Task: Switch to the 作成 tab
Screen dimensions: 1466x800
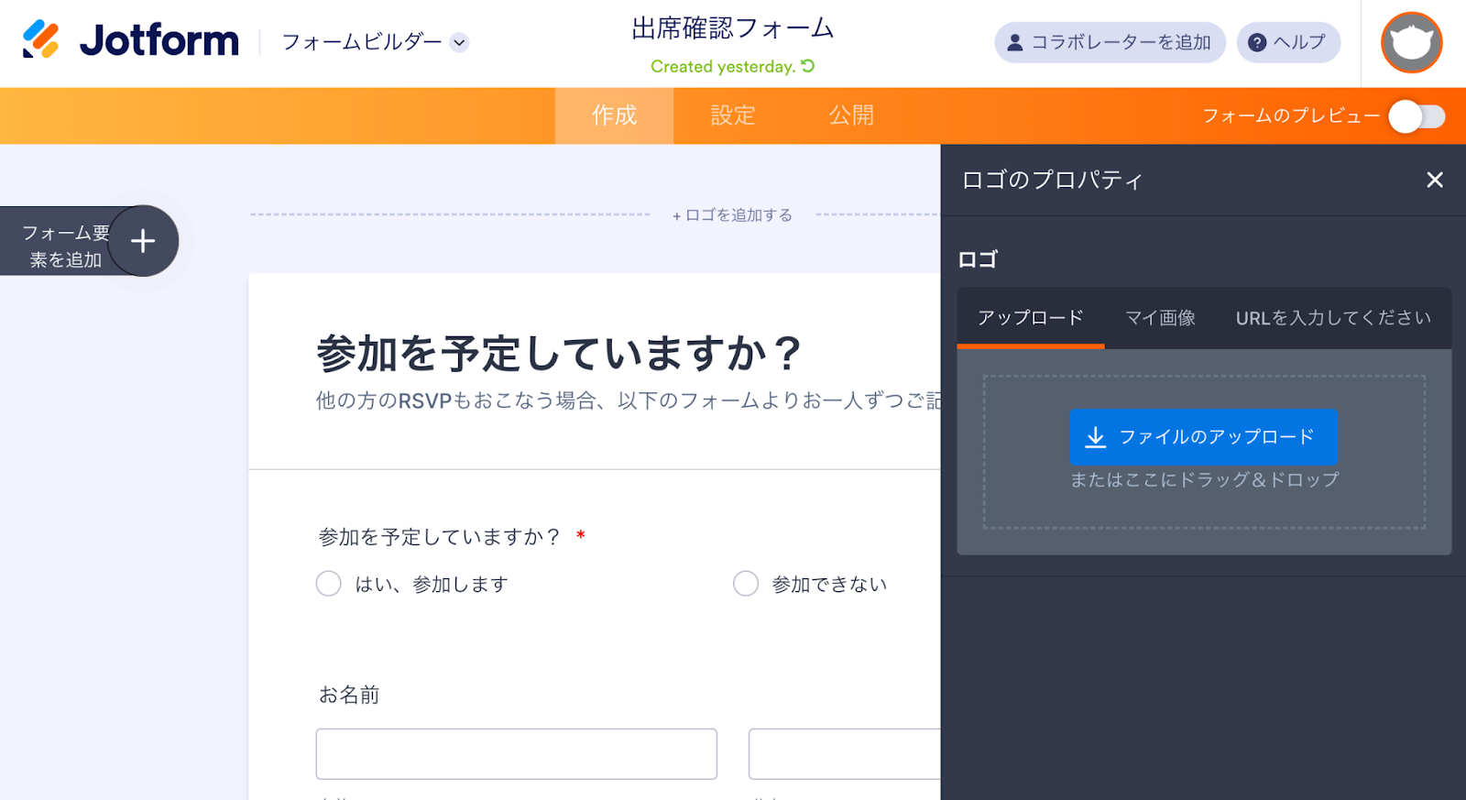Action: click(x=614, y=115)
